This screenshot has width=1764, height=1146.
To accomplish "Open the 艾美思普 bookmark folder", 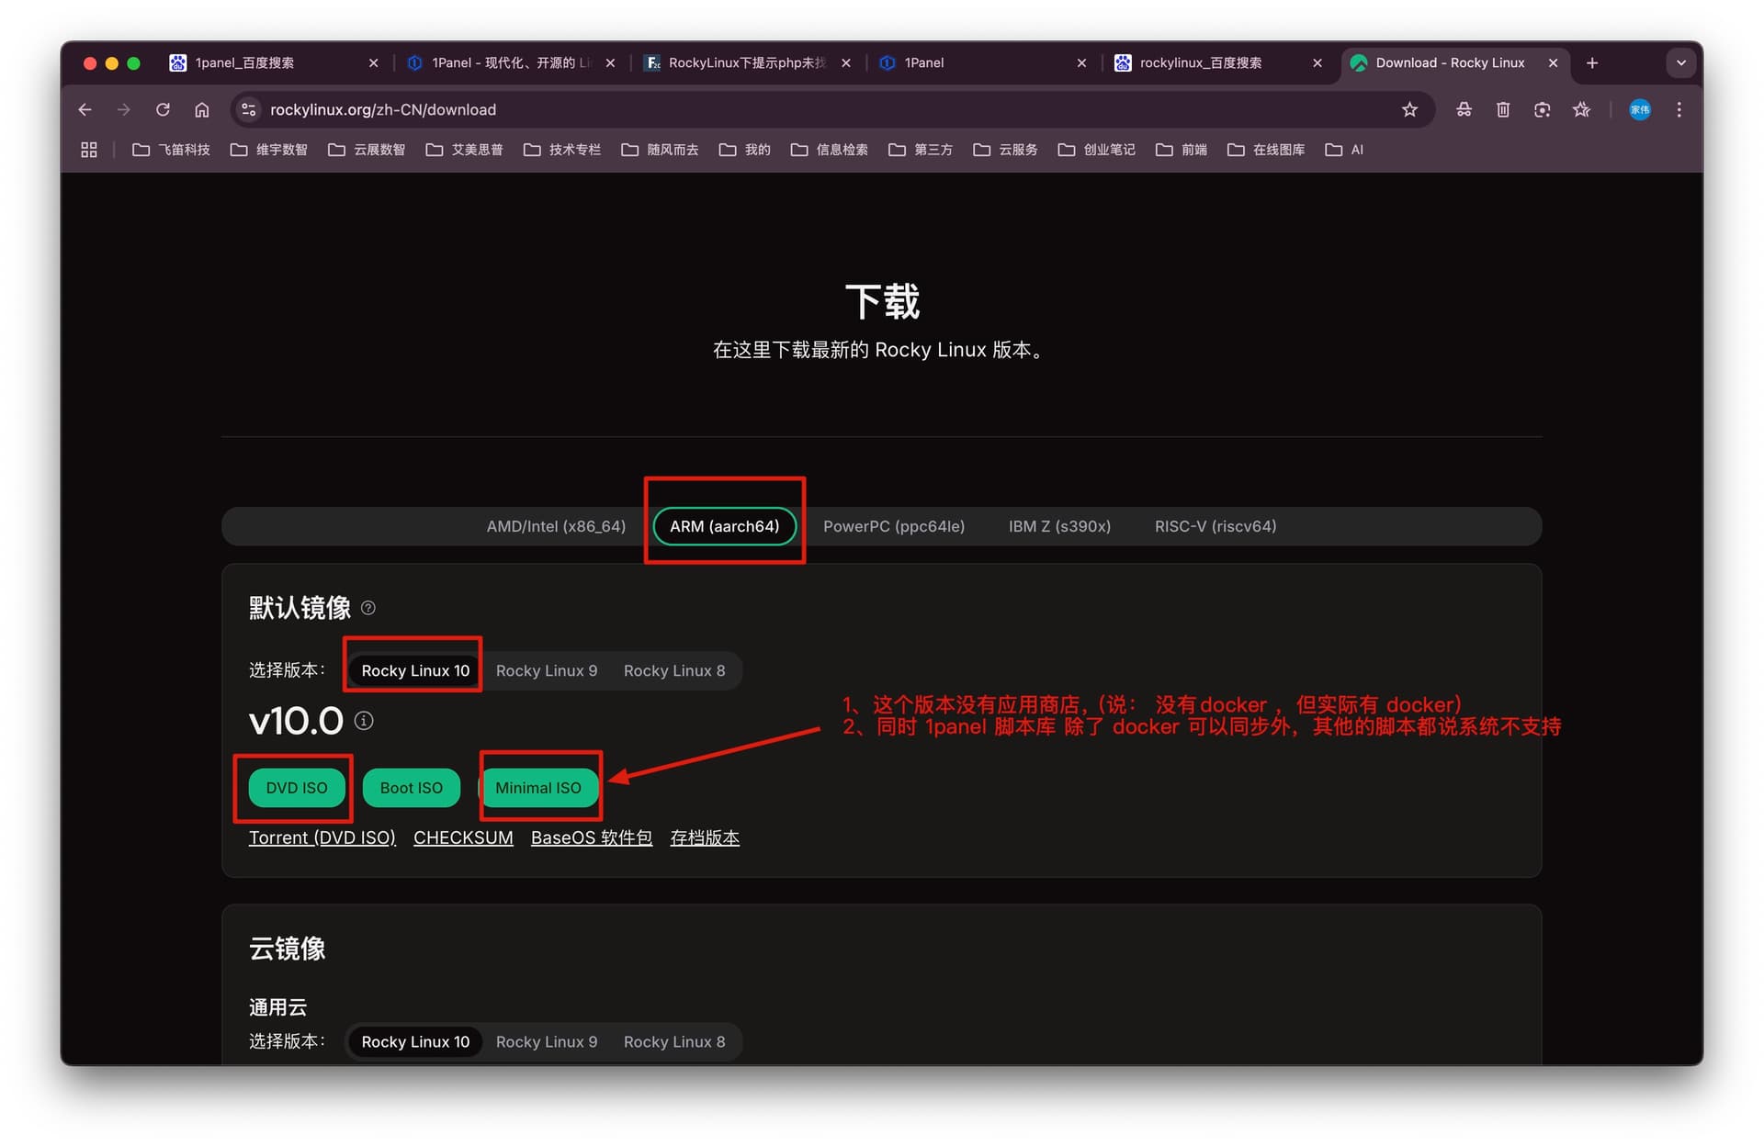I will [x=464, y=150].
